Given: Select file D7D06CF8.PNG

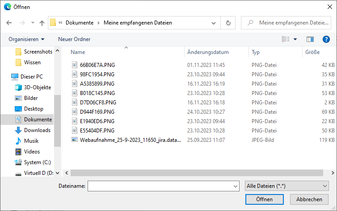Looking at the screenshot, I should click(98, 103).
